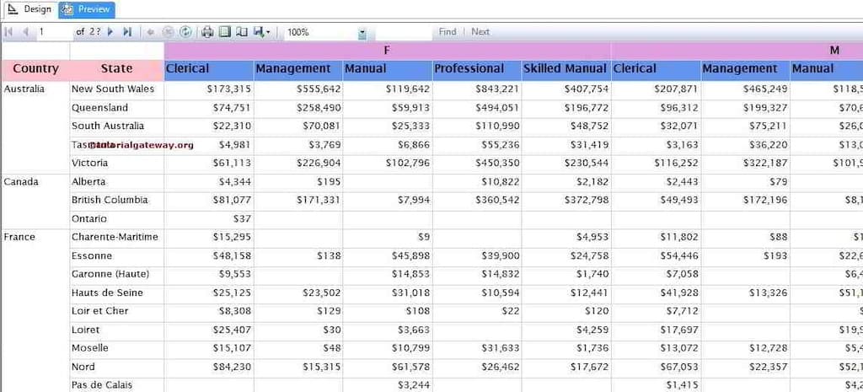This screenshot has height=392, width=863.
Task: Open the export save dropdown
Action: click(x=261, y=32)
